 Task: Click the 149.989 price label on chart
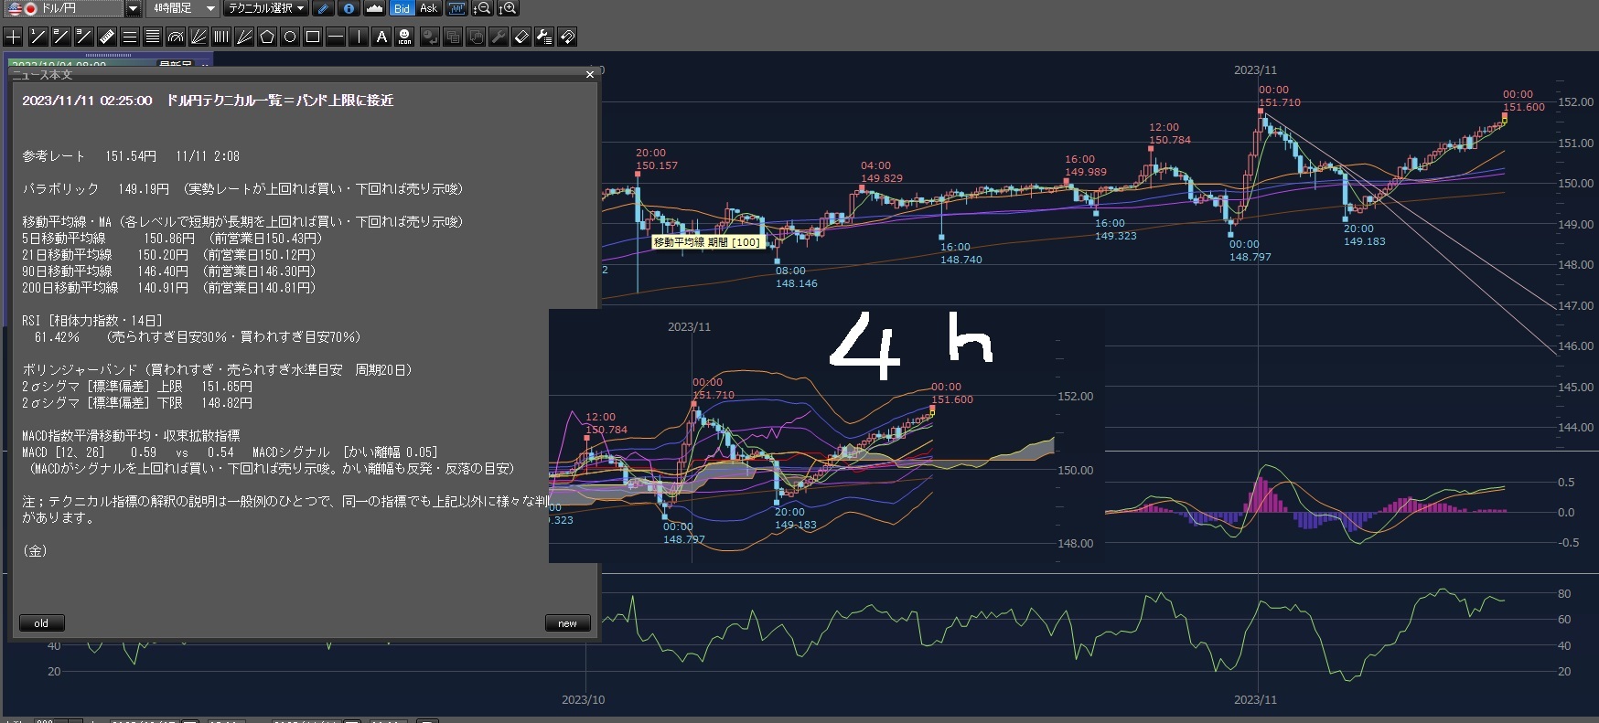pyautogui.click(x=1086, y=172)
